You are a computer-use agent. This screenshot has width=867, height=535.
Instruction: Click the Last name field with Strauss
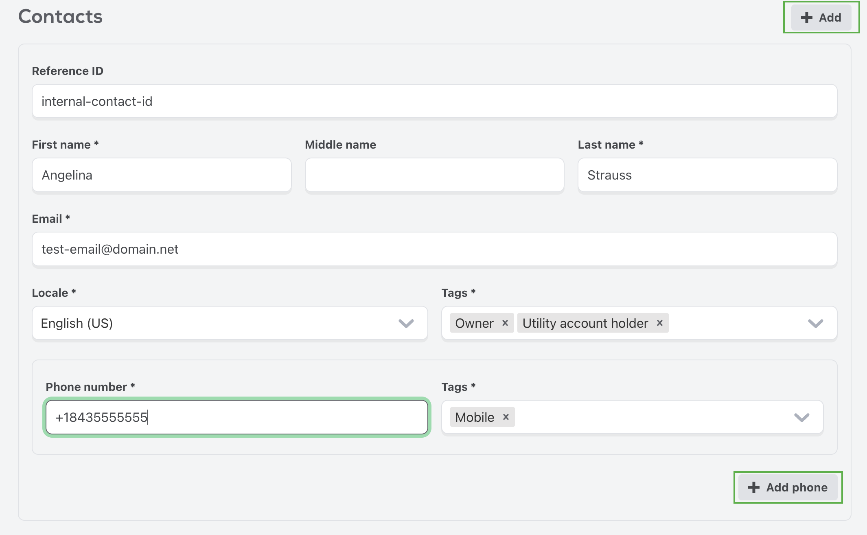[707, 175]
